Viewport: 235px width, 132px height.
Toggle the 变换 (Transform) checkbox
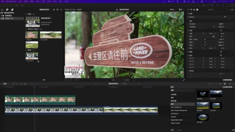[x=188, y=30]
